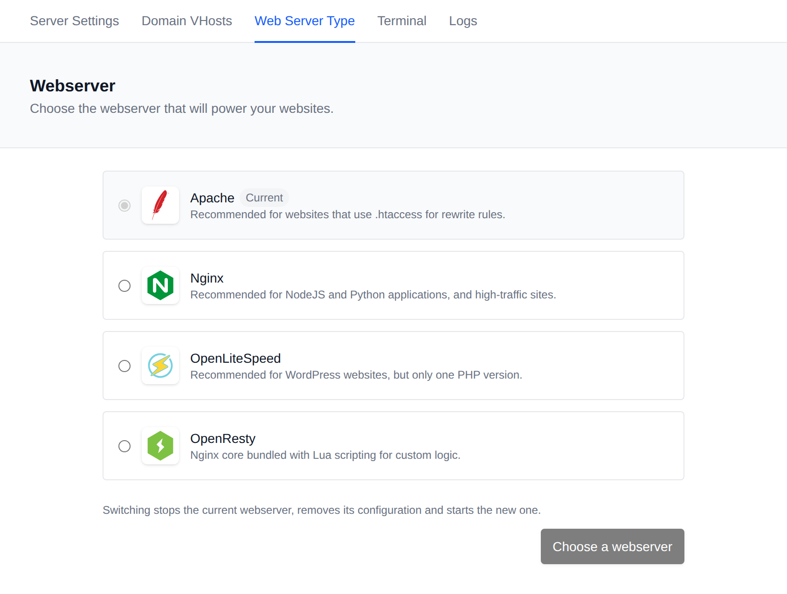Select the Apache radio button
Screen dimensions: 787x594
point(124,206)
